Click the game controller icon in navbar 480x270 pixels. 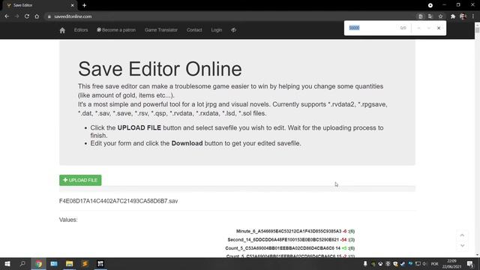233,30
